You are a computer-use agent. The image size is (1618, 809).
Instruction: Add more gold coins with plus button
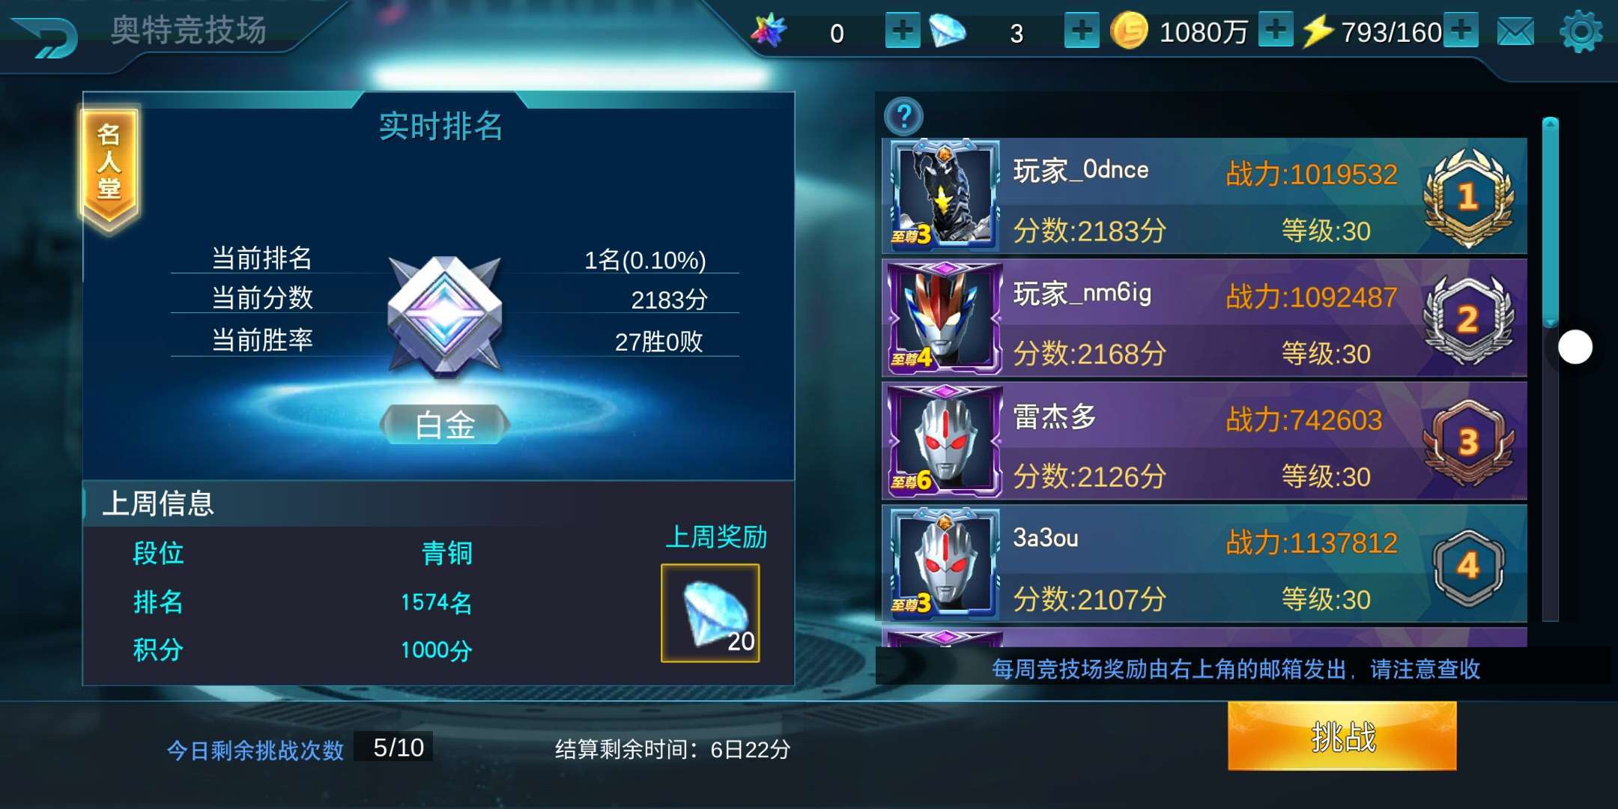point(1276,31)
